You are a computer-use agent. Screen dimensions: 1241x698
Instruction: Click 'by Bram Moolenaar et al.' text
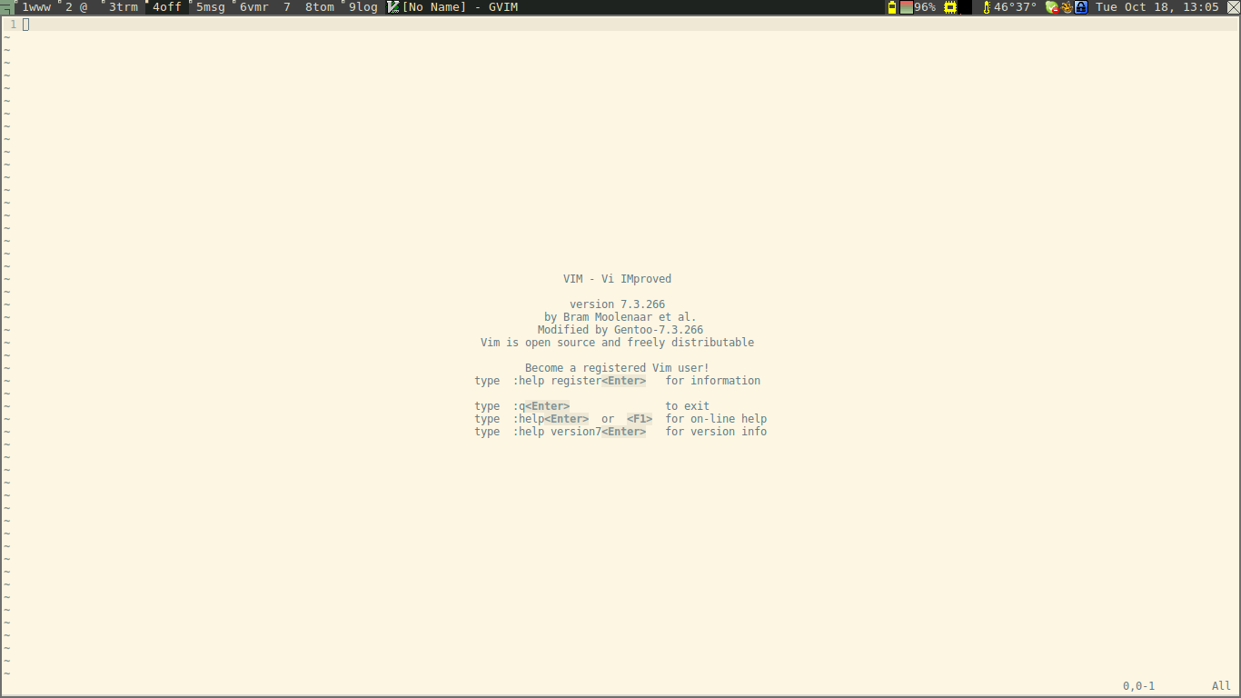(620, 317)
